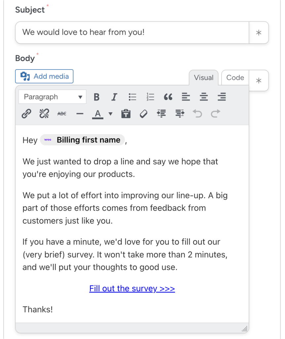The width and height of the screenshot is (285, 339).
Task: Apply italic formatting
Action: tap(114, 97)
